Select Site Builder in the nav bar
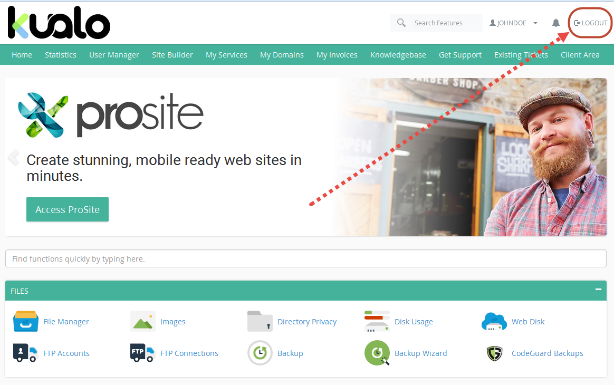Screen dimensions: 614x385 [x=172, y=55]
